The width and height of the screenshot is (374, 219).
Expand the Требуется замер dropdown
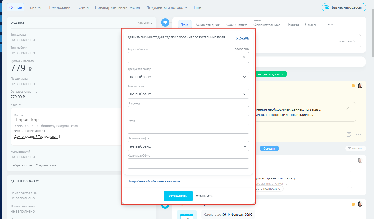[188, 77]
